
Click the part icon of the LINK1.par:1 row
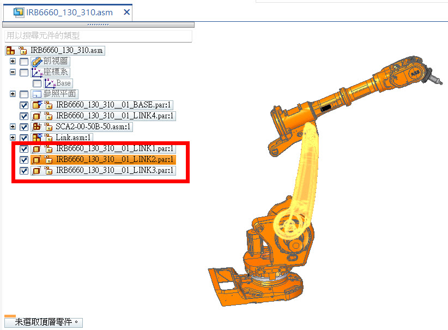(x=37, y=149)
